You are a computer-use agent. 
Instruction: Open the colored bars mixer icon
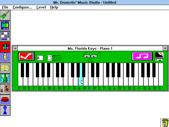click(5, 26)
